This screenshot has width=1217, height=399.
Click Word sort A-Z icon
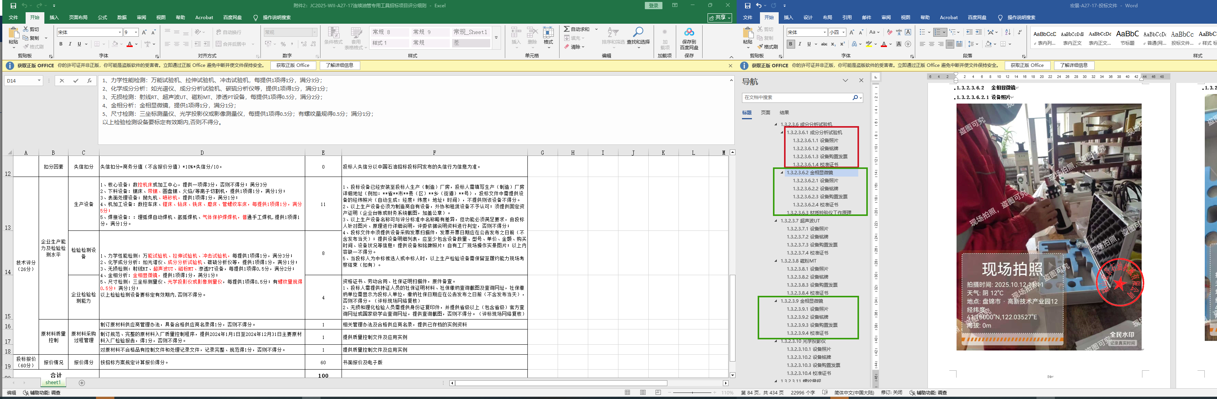(1008, 32)
